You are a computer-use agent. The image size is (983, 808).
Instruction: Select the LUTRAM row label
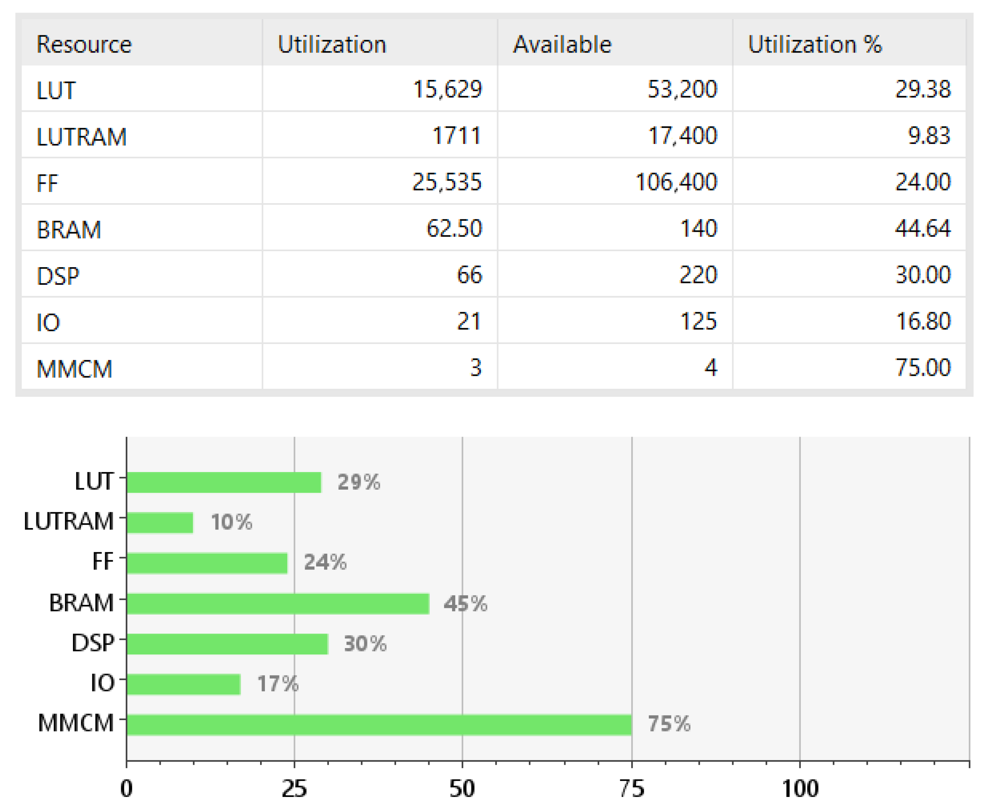coord(81,136)
